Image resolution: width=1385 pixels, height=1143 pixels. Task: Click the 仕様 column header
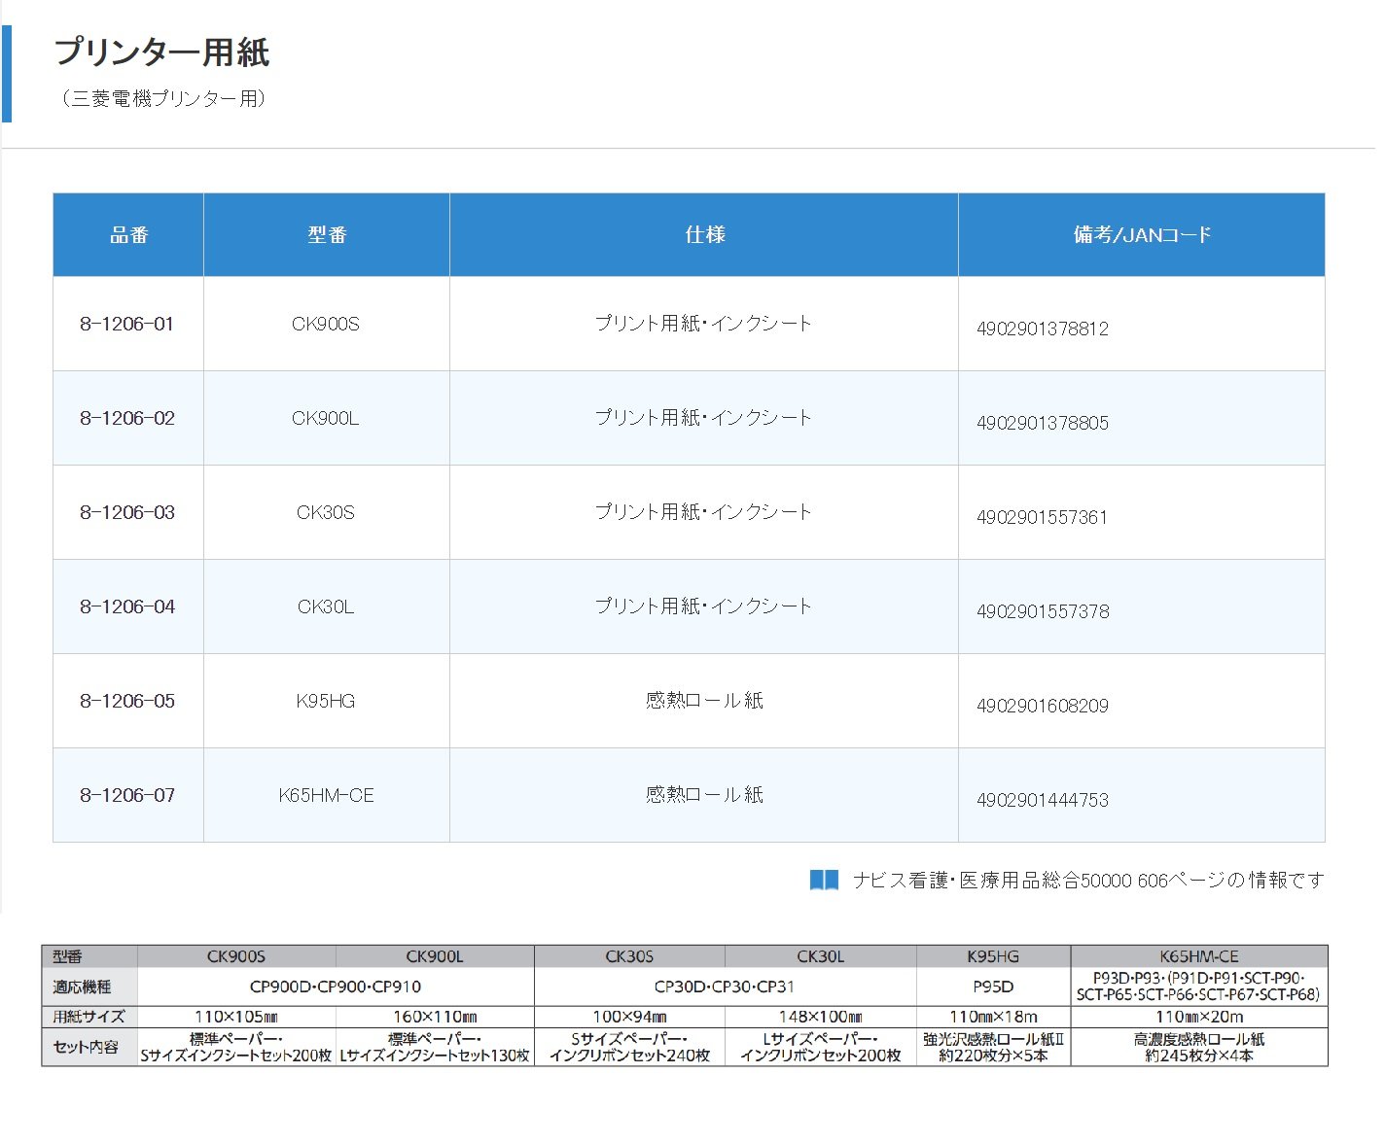704,235
